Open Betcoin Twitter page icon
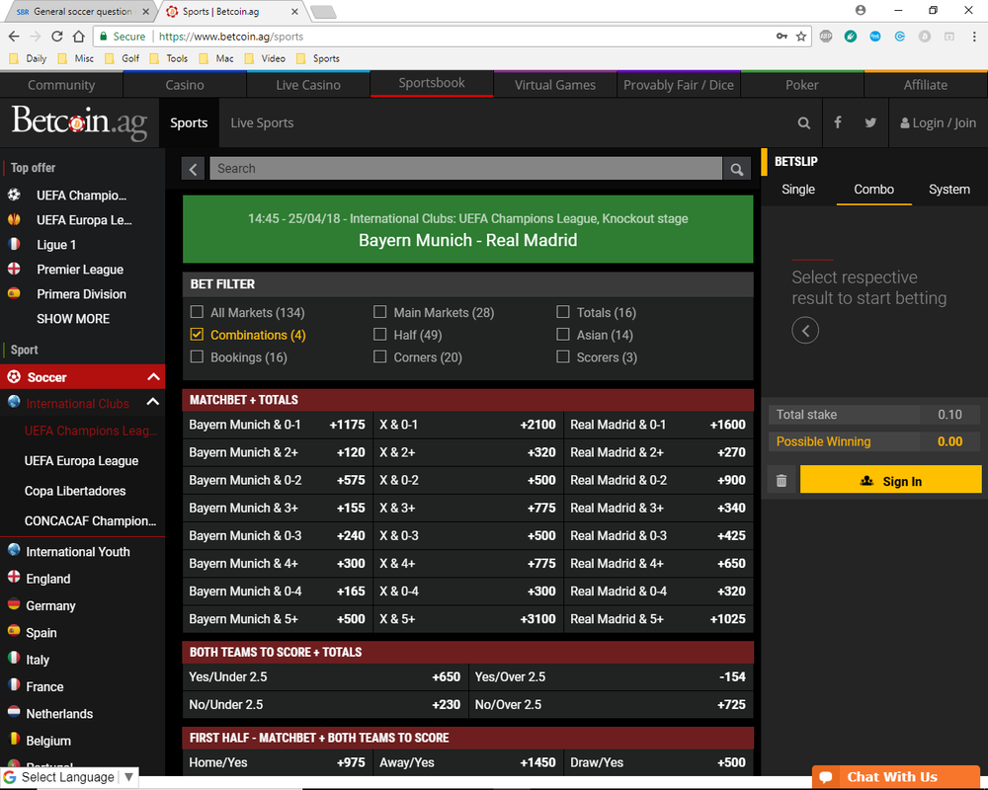 point(870,122)
